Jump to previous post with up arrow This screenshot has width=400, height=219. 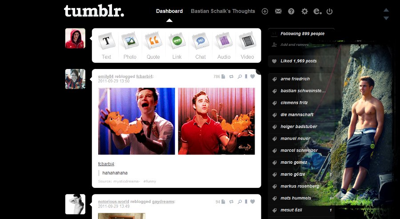coord(386,10)
